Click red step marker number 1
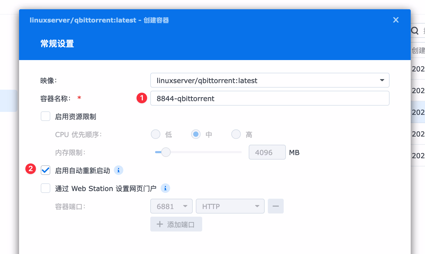The height and width of the screenshot is (254, 425). pos(142,98)
